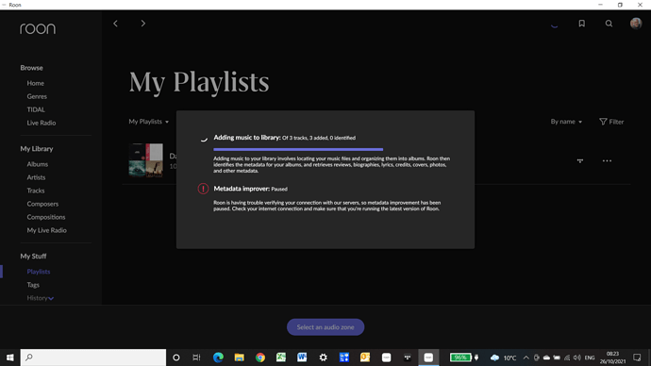The image size is (651, 366).
Task: Open the search magnifier in Roon
Action: point(609,24)
